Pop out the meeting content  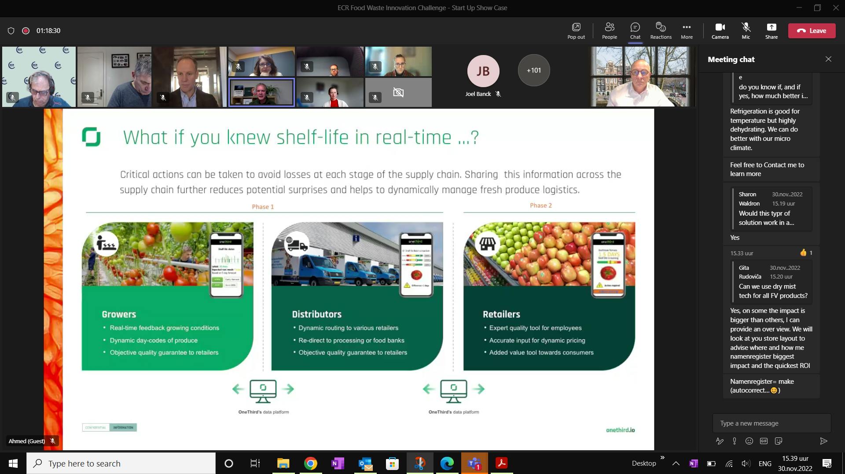576,31
